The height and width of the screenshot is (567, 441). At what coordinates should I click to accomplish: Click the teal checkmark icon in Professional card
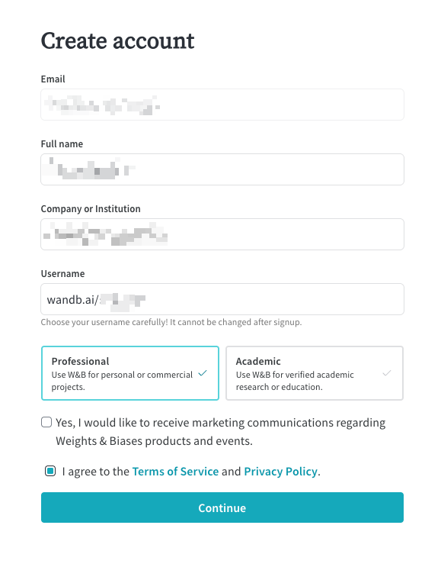(x=203, y=373)
